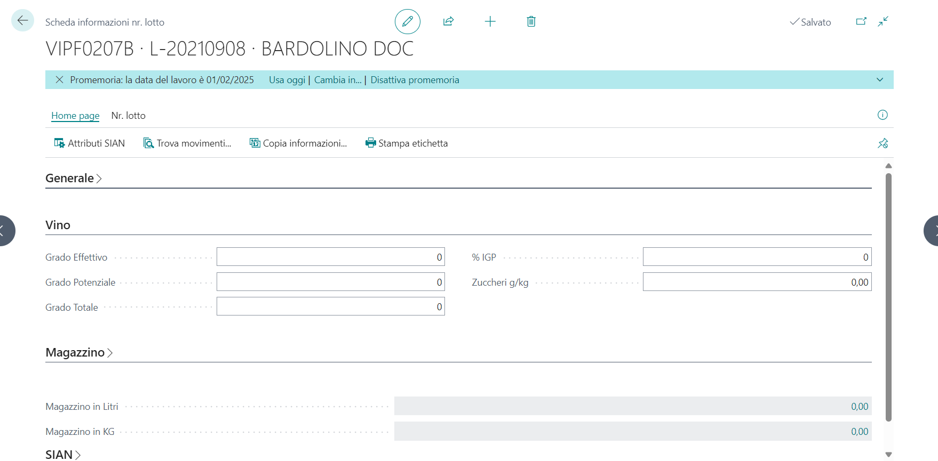Dismiss the promemoria notification with X
The width and height of the screenshot is (938, 461).
(x=59, y=80)
